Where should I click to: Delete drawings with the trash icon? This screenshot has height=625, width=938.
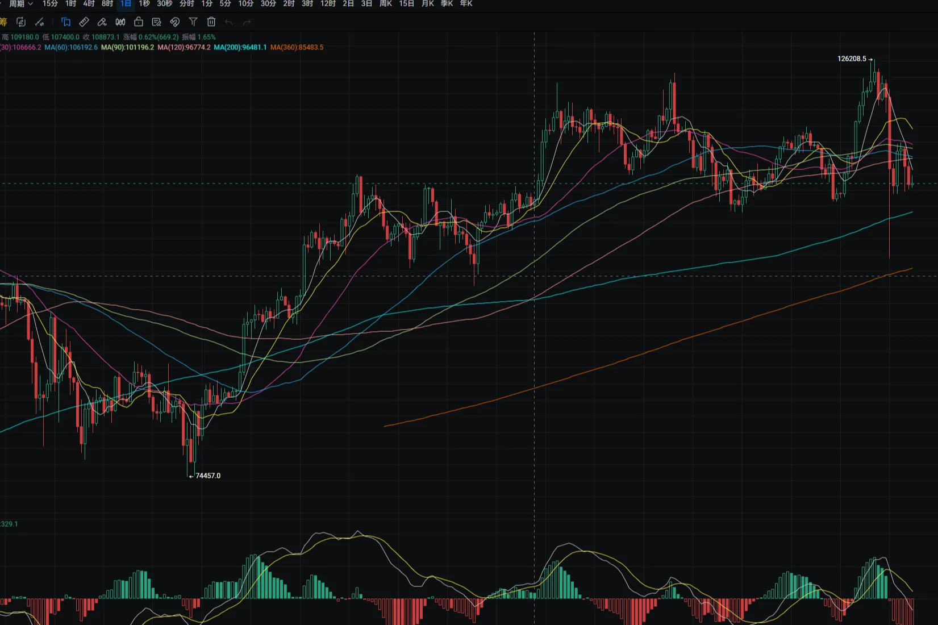tap(211, 22)
